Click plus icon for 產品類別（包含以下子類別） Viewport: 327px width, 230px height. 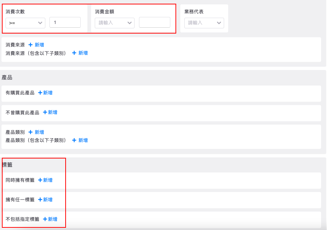click(74, 140)
